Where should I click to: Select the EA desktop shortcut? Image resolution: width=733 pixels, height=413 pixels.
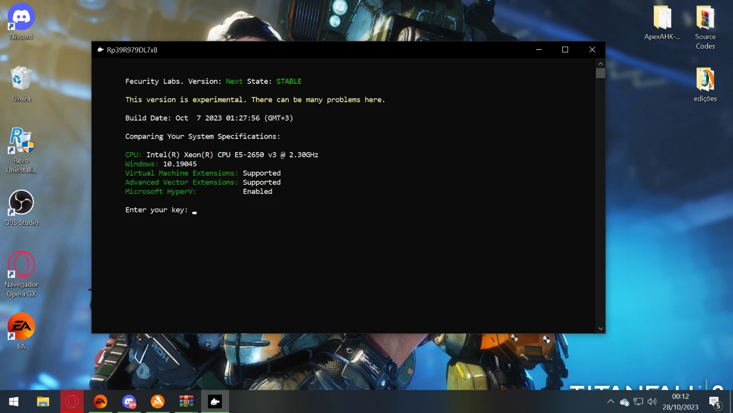21,332
